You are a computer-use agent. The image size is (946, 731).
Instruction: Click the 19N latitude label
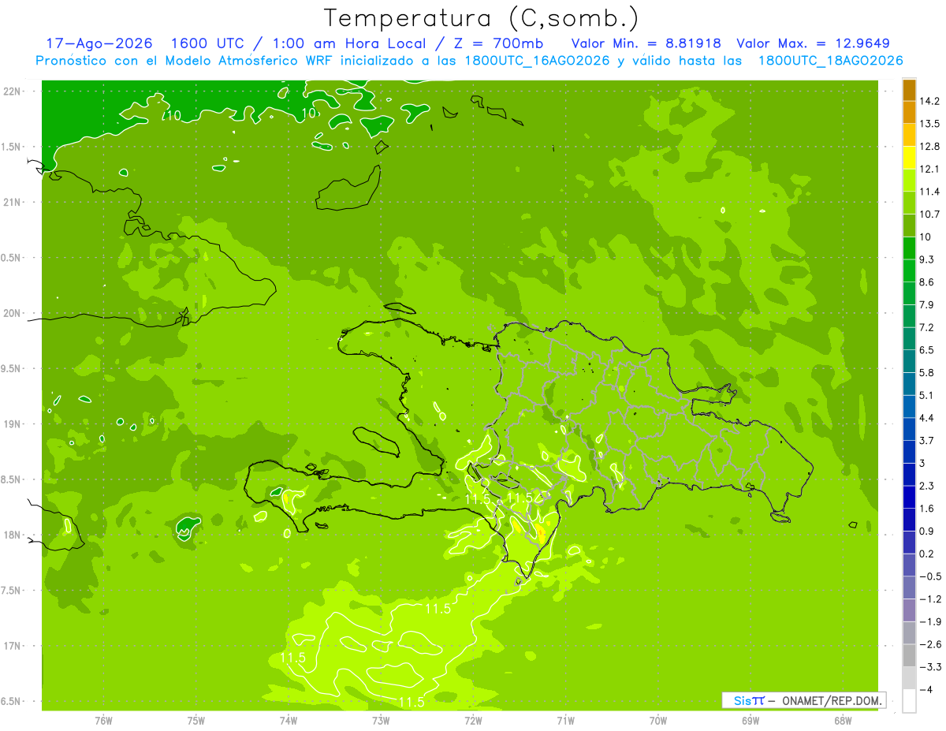pyautogui.click(x=13, y=424)
